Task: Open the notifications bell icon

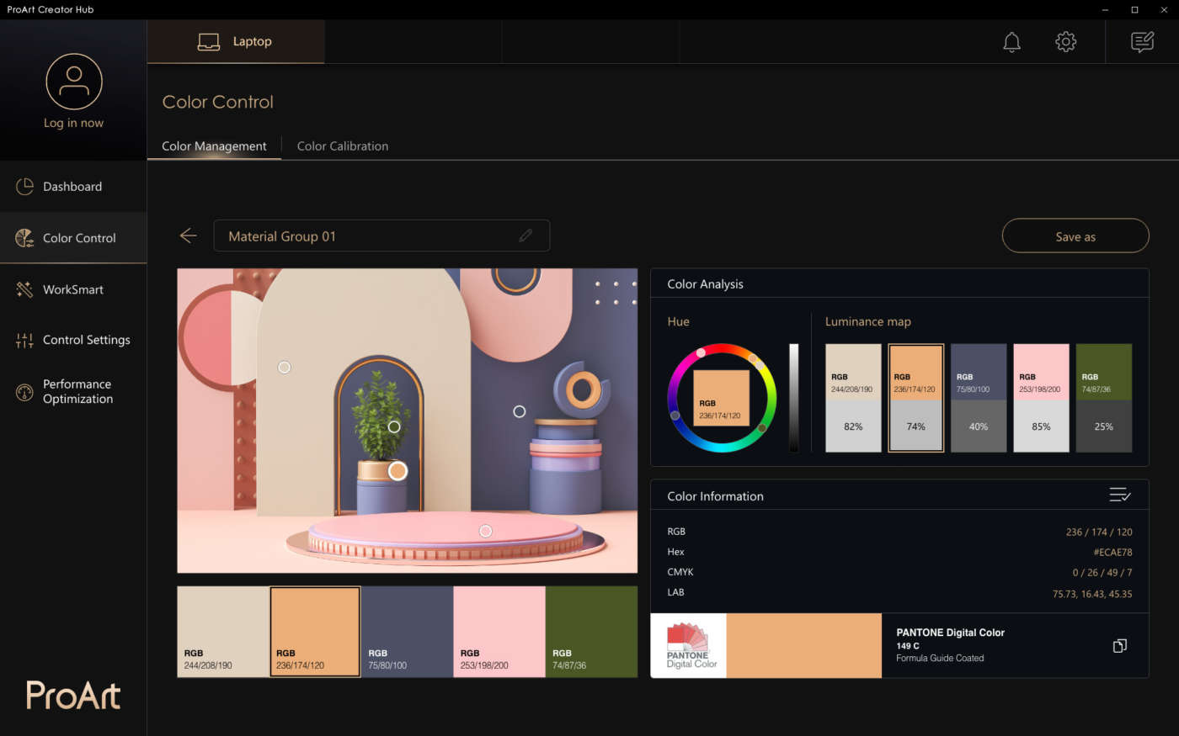Action: pos(1011,42)
